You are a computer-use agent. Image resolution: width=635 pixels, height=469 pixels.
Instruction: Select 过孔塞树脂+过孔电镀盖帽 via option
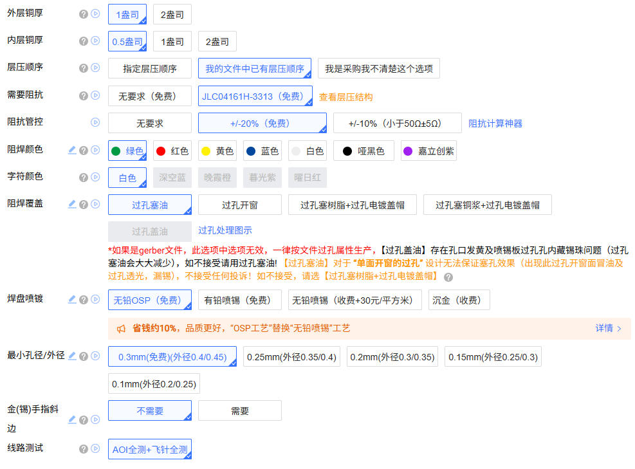(353, 205)
